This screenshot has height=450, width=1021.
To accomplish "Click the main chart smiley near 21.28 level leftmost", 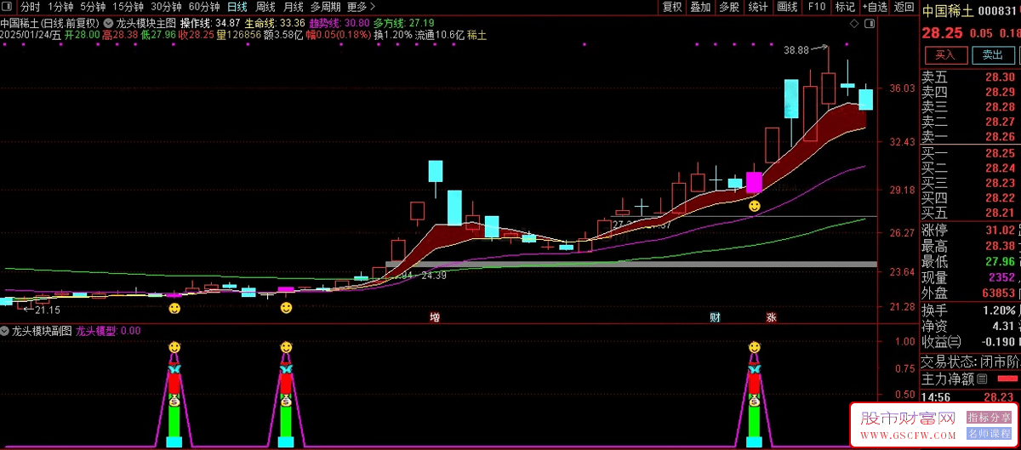I will click(x=174, y=307).
